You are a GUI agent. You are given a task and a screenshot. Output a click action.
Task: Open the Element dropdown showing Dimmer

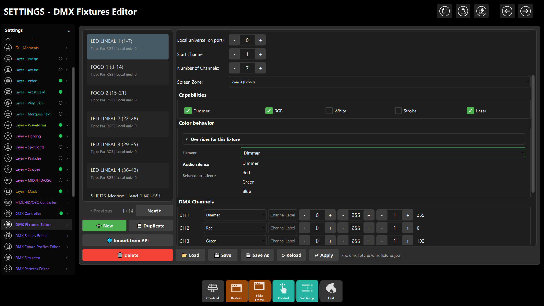point(383,153)
